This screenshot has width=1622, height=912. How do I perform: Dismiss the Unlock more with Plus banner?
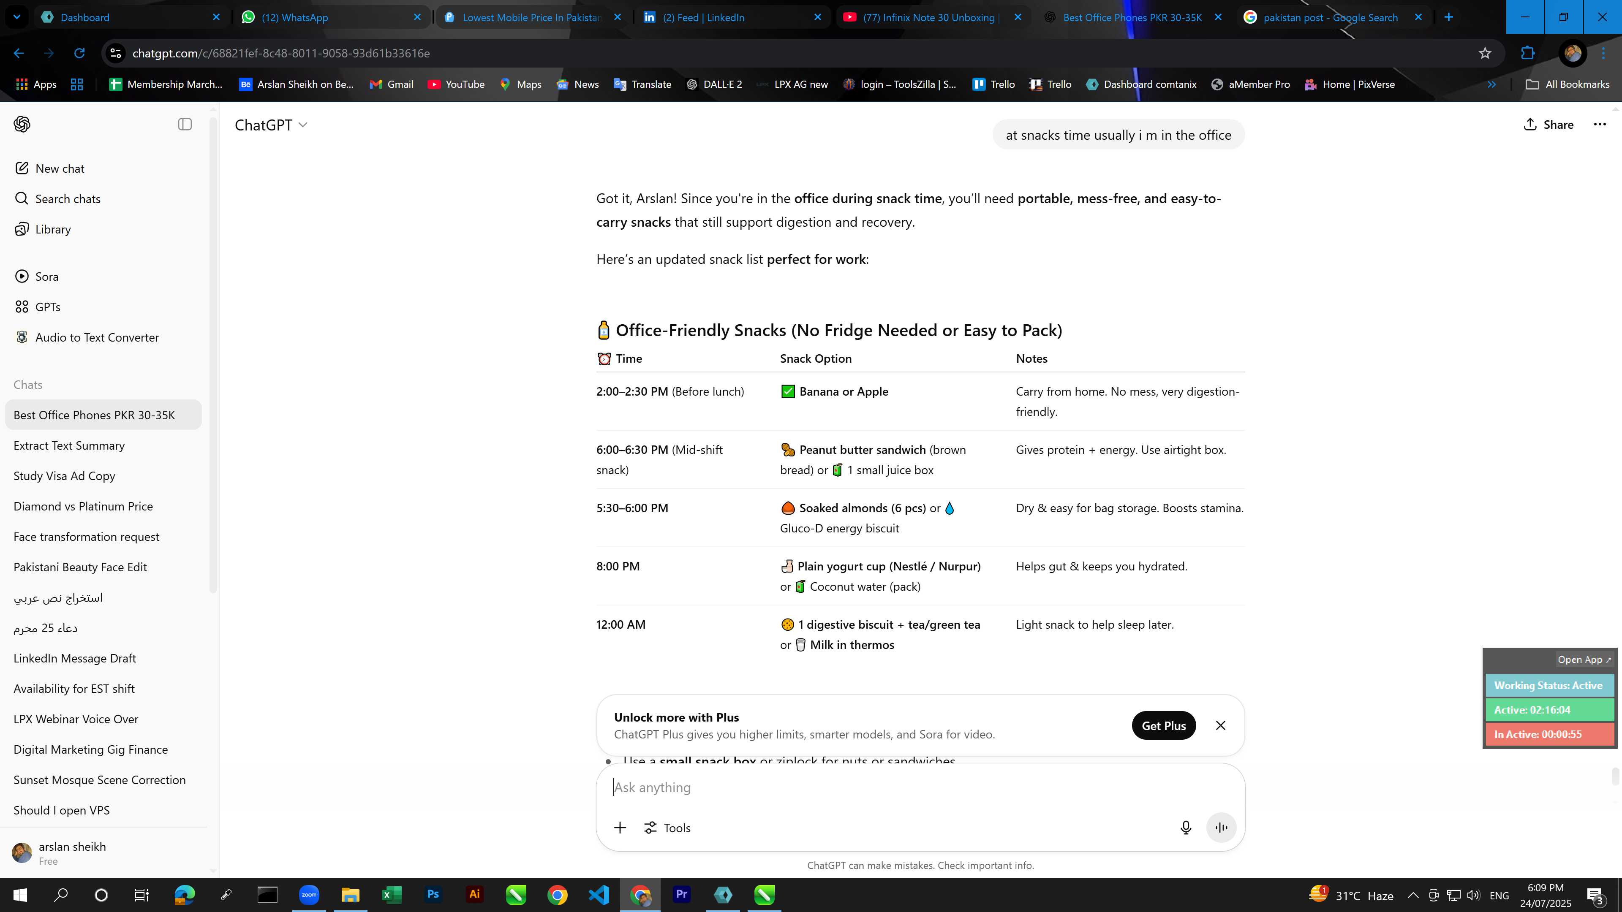pyautogui.click(x=1220, y=725)
